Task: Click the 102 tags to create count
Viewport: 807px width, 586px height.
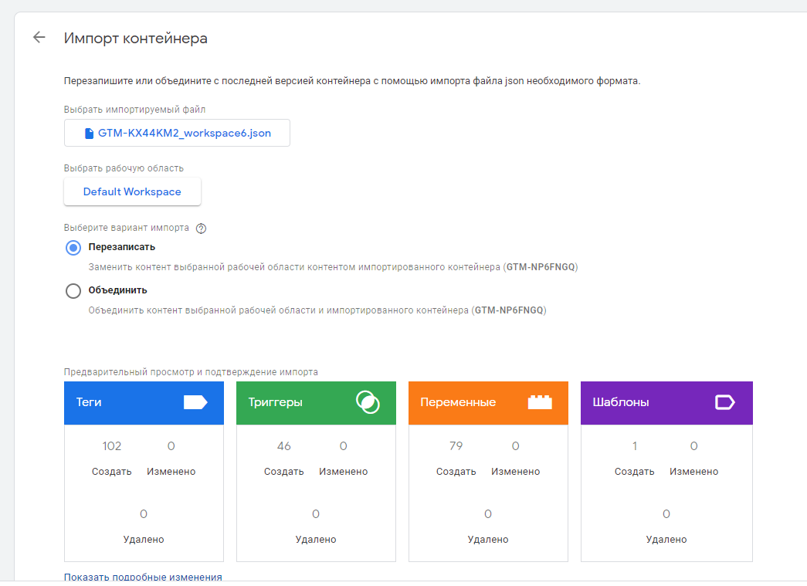Action: coord(112,446)
